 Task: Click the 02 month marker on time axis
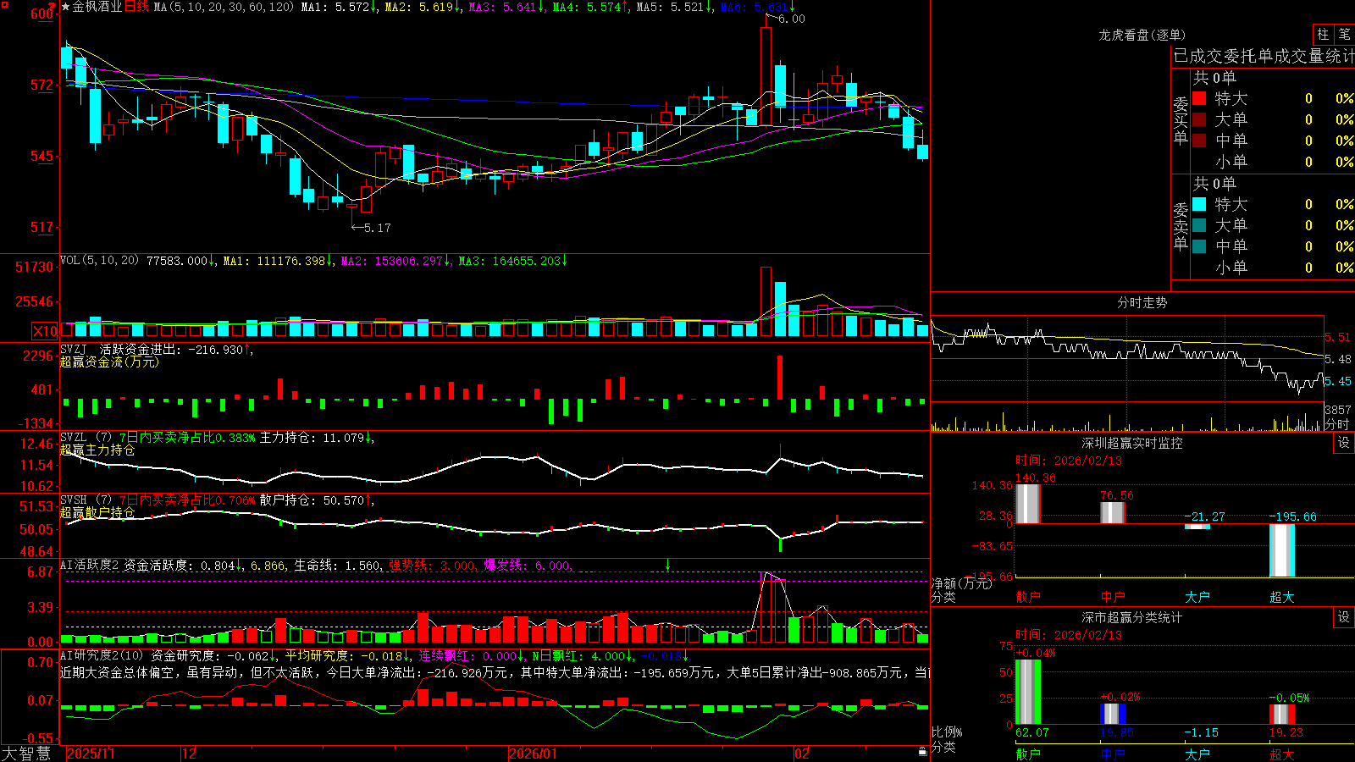(802, 754)
